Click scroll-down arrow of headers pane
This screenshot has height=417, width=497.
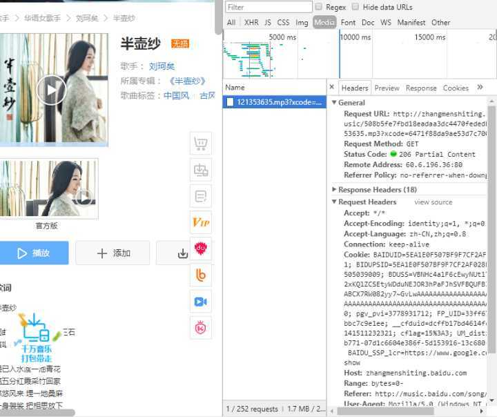[x=491, y=400]
